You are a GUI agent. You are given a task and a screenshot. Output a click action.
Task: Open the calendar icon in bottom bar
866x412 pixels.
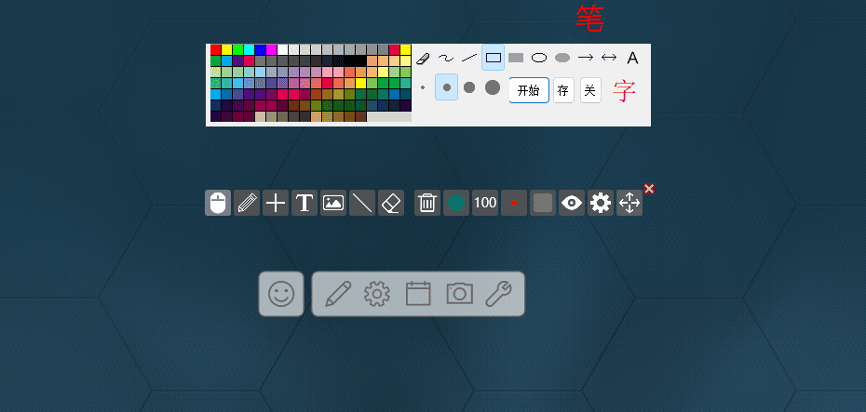418,294
